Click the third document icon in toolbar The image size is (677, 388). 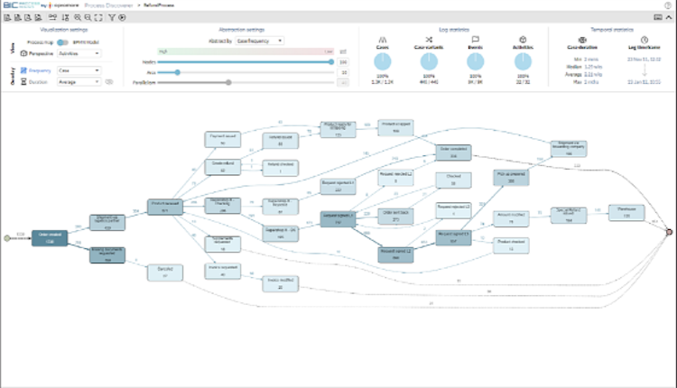(28, 18)
